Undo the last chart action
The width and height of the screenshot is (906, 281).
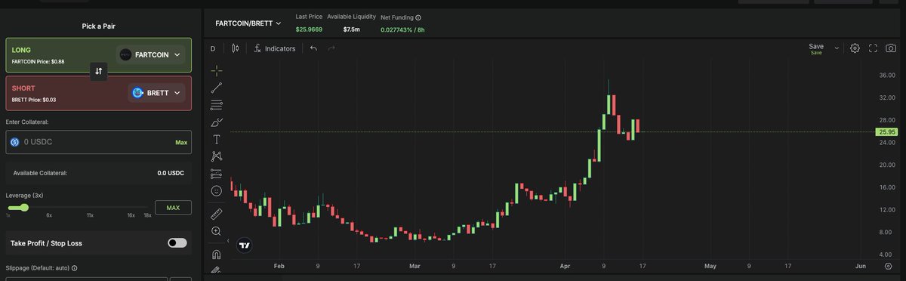313,48
